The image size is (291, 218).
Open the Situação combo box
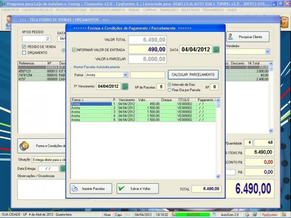pos(49,160)
